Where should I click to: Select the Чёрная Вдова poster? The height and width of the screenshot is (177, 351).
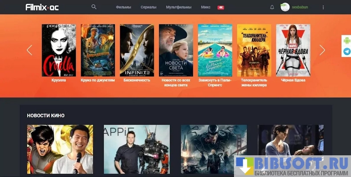click(x=293, y=50)
